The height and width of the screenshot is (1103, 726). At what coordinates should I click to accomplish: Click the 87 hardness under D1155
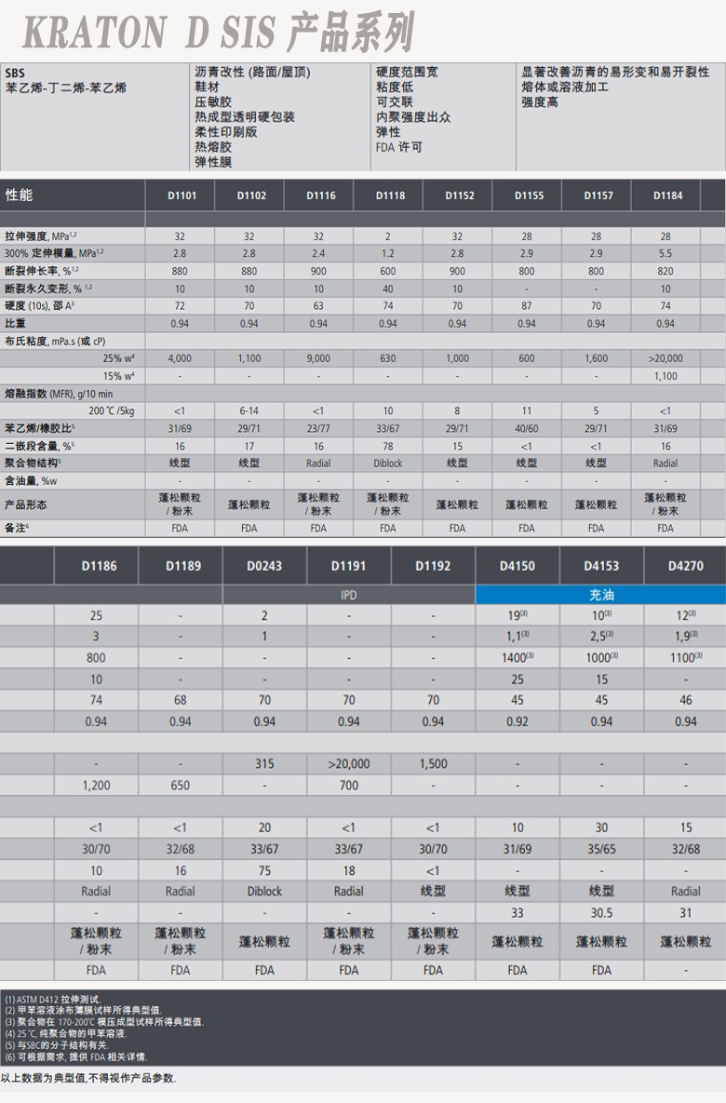point(526,305)
